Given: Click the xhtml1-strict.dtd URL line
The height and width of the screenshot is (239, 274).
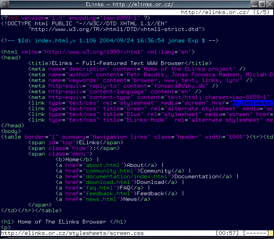Looking at the screenshot, I should [x=117, y=29].
